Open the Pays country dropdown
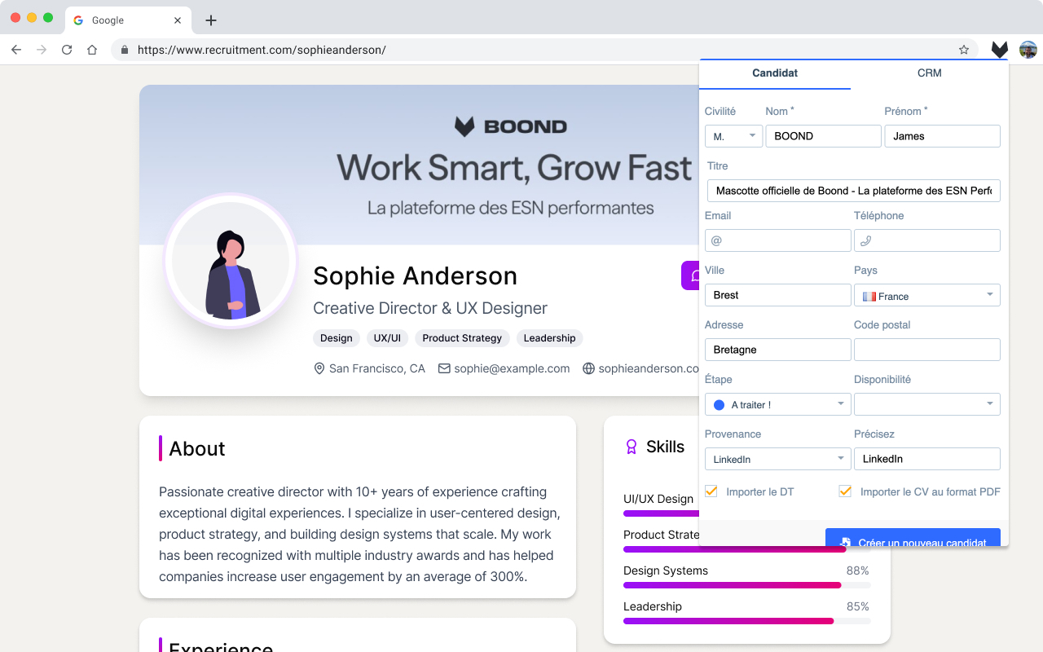 (926, 295)
